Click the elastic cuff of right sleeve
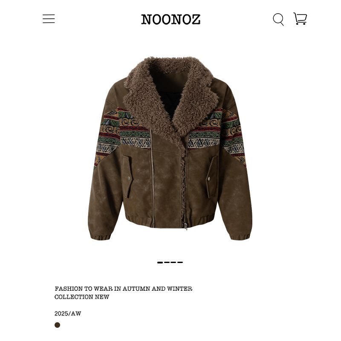The height and width of the screenshot is (341, 341). point(241,237)
